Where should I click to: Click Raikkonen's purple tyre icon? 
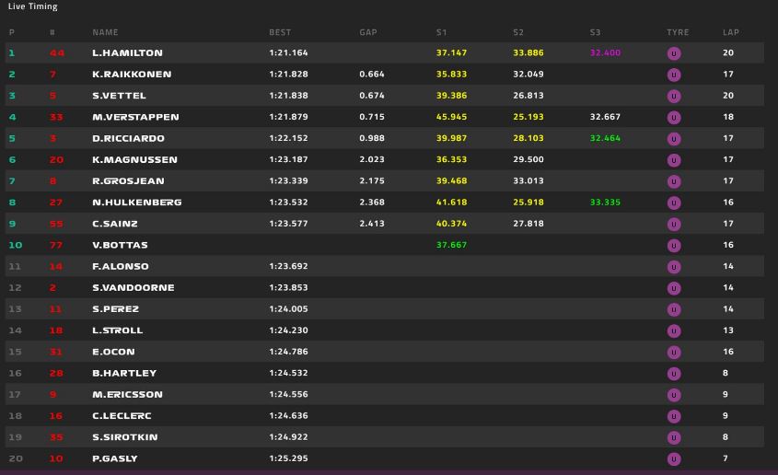pos(674,75)
